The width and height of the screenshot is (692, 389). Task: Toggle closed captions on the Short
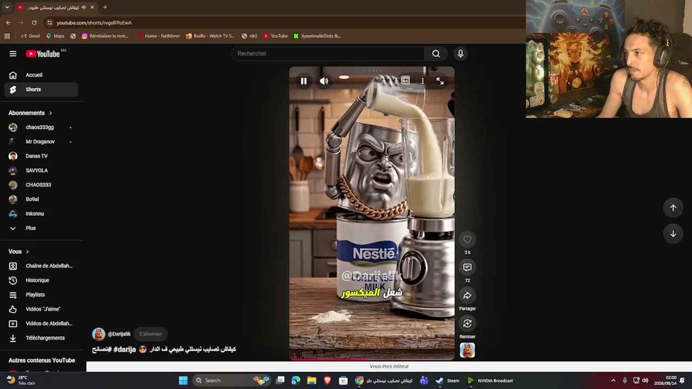pyautogui.click(x=405, y=81)
